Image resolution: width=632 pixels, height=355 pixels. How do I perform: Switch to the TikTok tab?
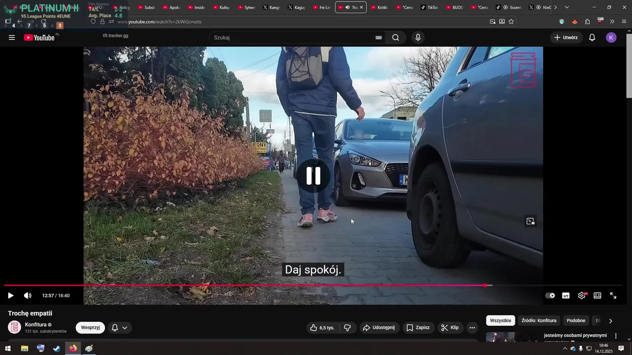coord(430,7)
